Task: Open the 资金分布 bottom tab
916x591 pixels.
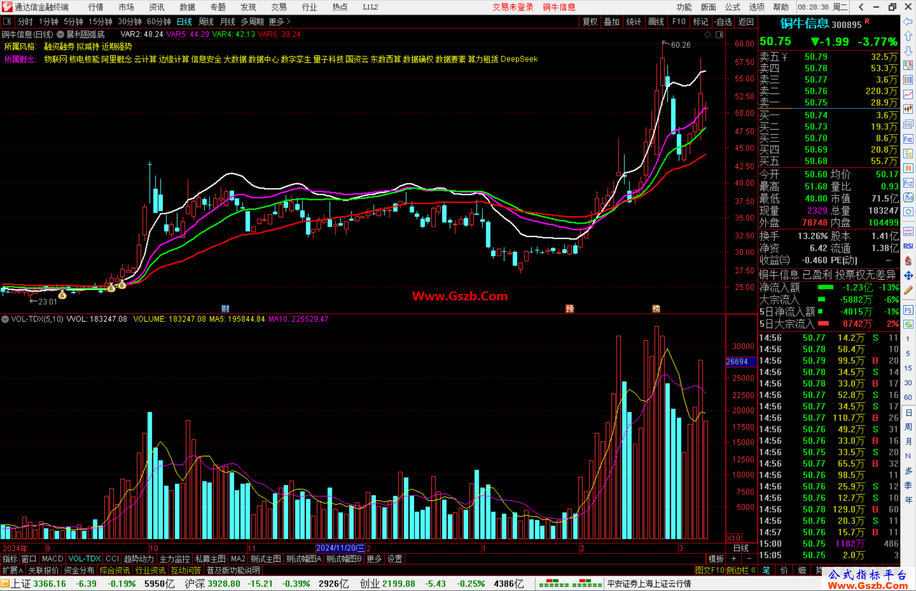Action: (79, 570)
